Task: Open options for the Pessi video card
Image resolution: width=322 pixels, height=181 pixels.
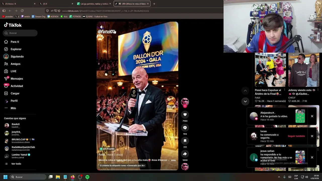Action: click(285, 90)
